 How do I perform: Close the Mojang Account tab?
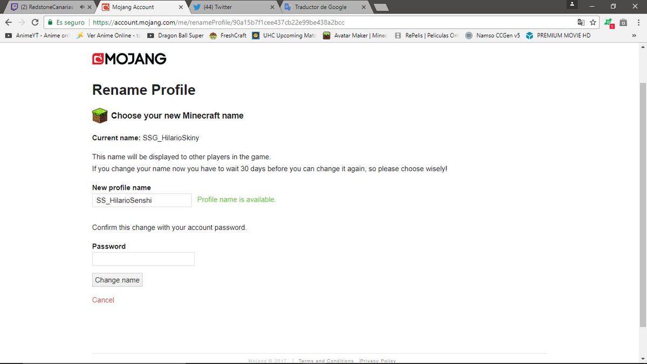181,7
